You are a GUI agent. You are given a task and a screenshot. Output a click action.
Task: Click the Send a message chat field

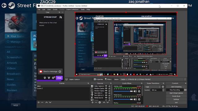[50, 72]
